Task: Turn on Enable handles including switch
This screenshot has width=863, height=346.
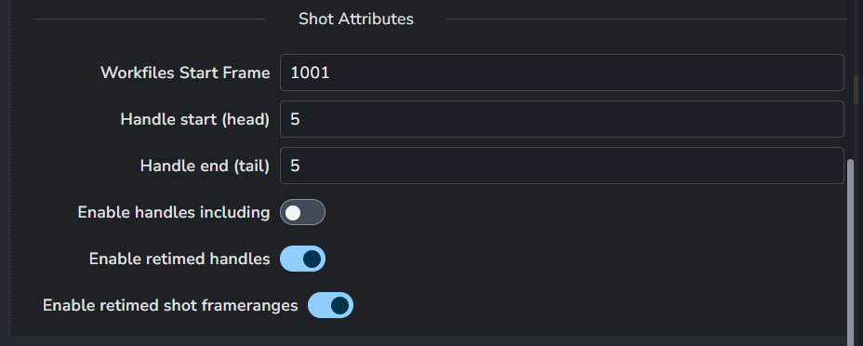Action: click(x=303, y=212)
